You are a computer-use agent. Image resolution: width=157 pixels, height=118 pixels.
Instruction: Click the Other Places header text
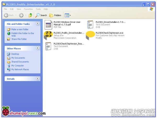point(14,49)
